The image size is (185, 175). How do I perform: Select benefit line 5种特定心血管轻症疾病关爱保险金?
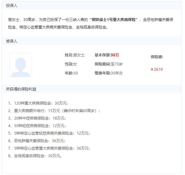(x=49, y=133)
